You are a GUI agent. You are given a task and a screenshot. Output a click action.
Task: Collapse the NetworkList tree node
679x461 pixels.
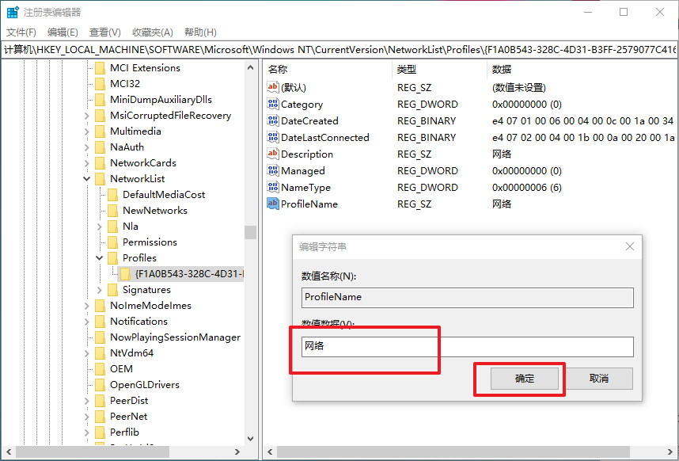pos(87,179)
